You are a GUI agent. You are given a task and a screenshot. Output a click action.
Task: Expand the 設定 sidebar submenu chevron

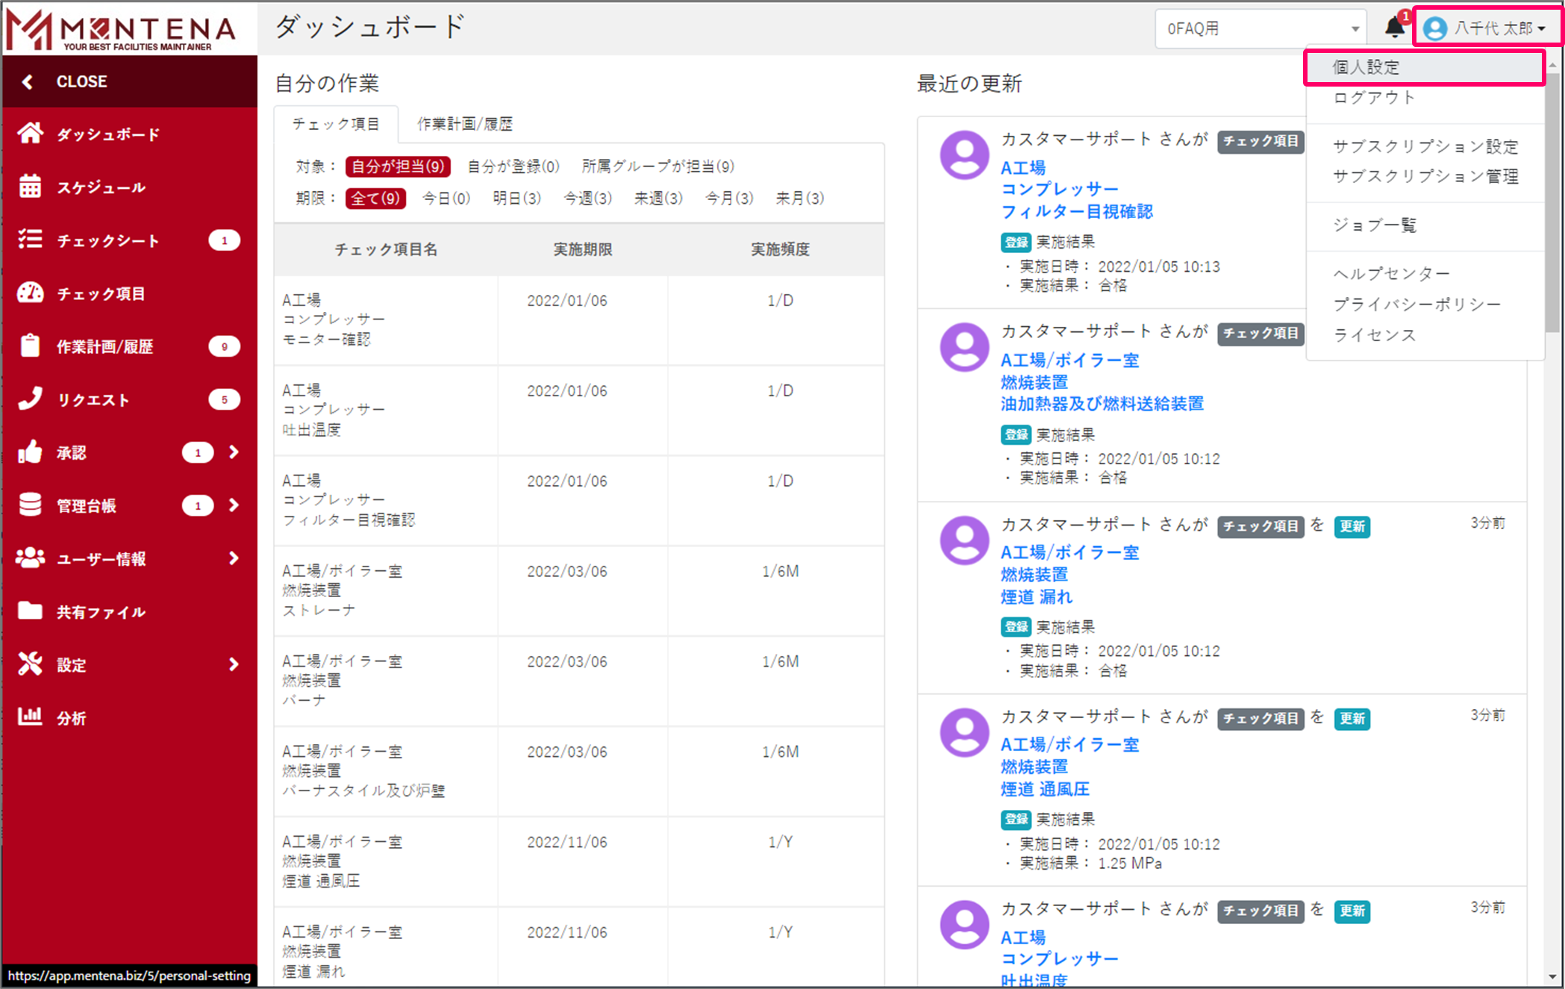click(x=234, y=664)
